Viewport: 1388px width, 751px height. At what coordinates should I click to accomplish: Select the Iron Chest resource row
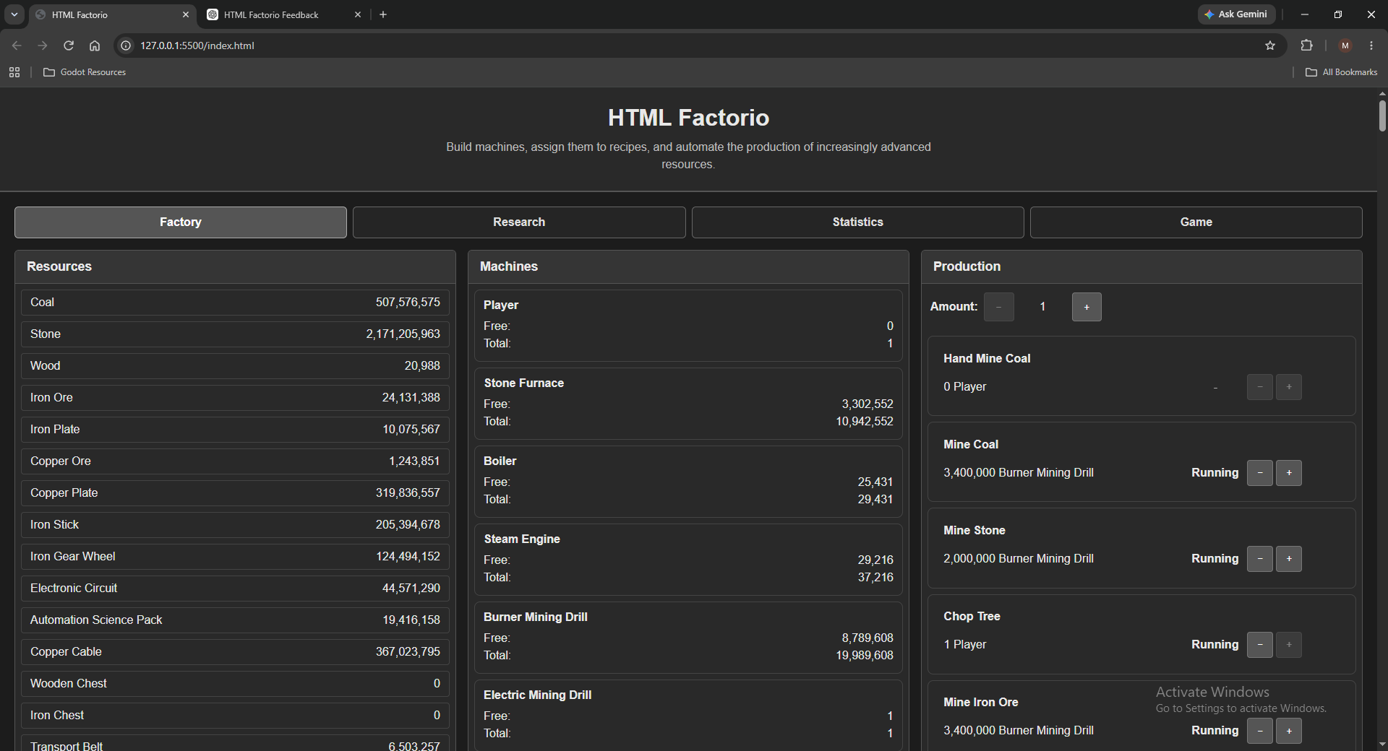[235, 716]
